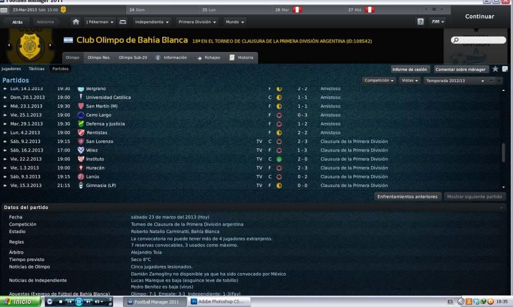Open the inbox tray icon

pyautogui.click(x=123, y=22)
